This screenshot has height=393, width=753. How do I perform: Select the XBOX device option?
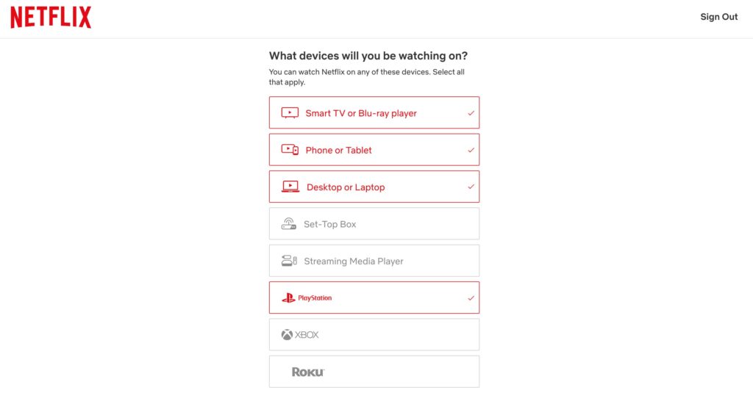374,334
